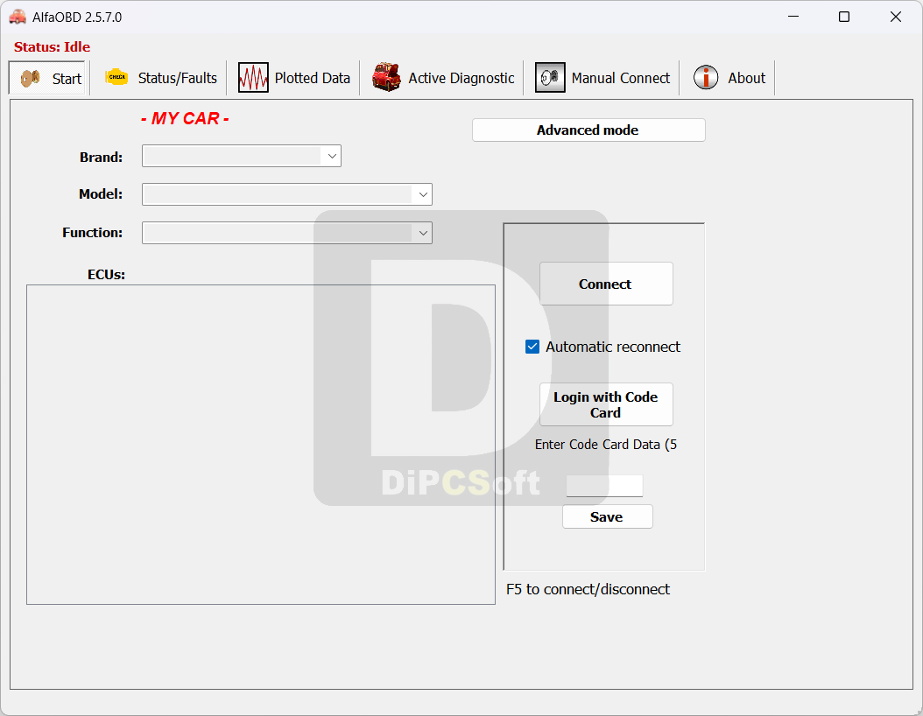Expand the Brand dropdown arrow
This screenshot has width=923, height=716.
point(332,157)
